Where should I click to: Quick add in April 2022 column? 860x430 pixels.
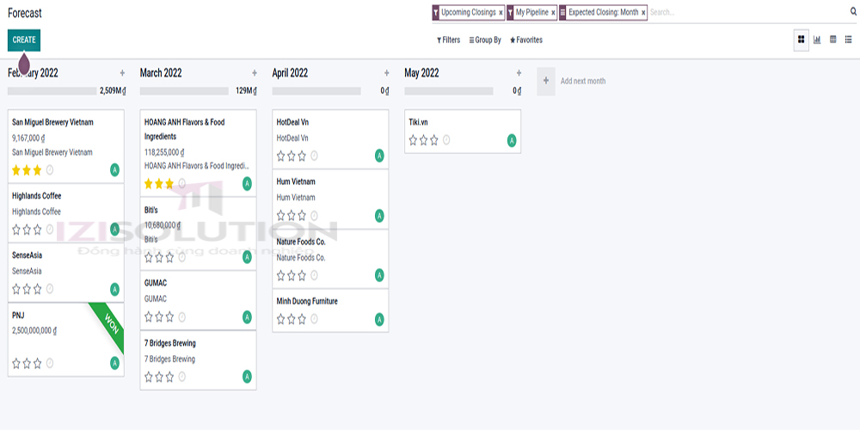[387, 73]
